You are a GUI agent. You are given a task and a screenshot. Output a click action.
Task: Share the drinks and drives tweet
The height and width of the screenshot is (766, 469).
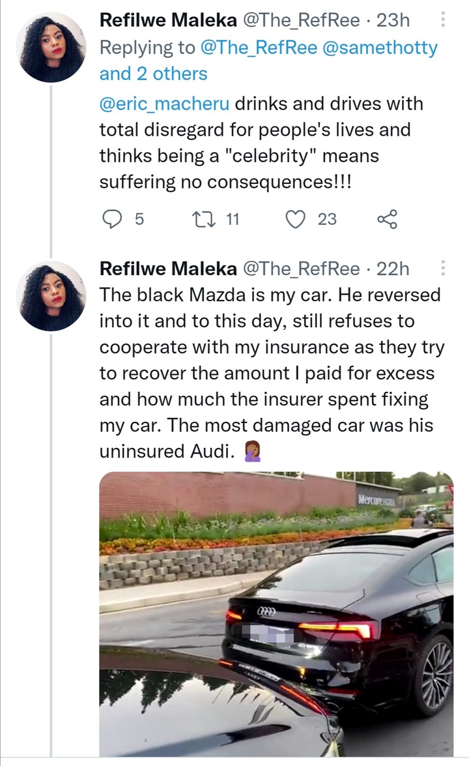[388, 219]
